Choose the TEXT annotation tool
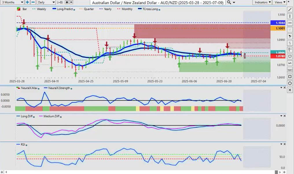Image resolution: width=294 pixels, height=174 pixels. 290,70
